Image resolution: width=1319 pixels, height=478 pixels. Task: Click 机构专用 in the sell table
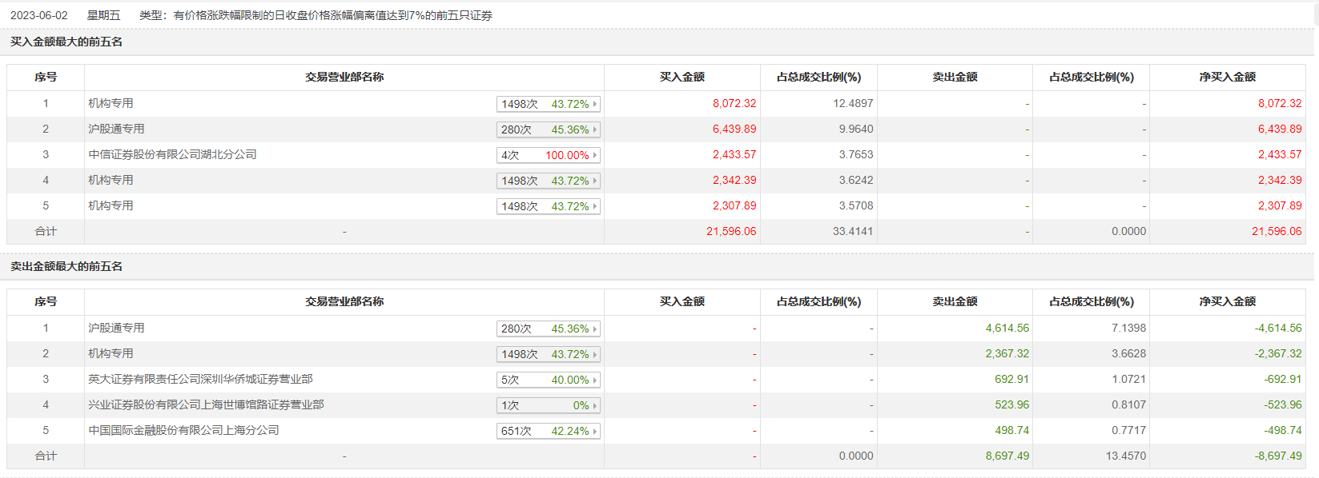pyautogui.click(x=111, y=353)
